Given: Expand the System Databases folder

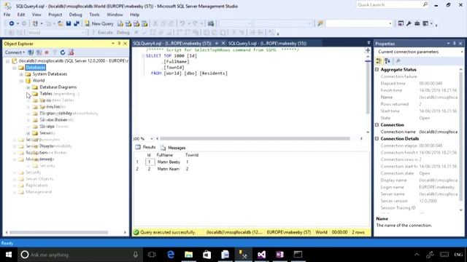Looking at the screenshot, I should click(21, 74).
